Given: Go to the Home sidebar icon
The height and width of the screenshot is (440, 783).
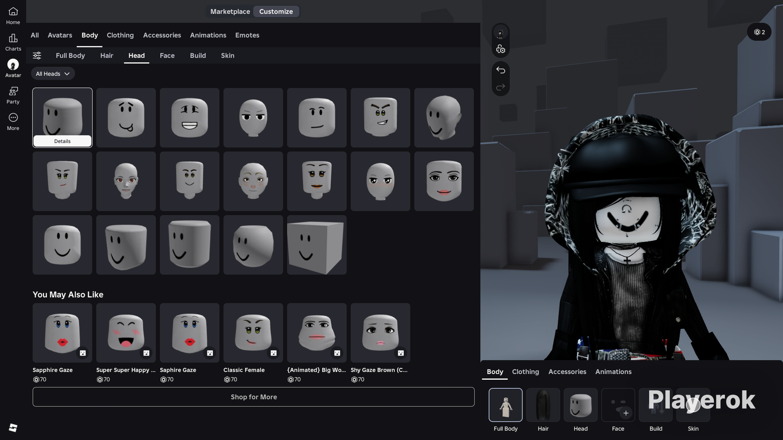Looking at the screenshot, I should tap(13, 15).
